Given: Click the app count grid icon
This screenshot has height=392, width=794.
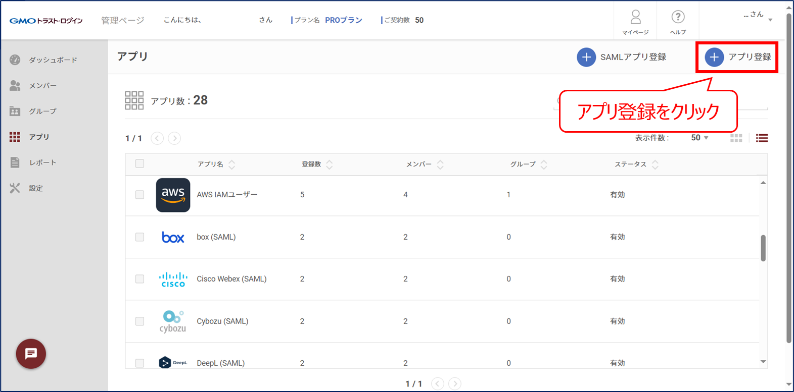Looking at the screenshot, I should 134,100.
